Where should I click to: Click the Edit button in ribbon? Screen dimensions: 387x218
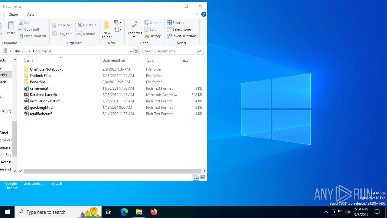150,29
